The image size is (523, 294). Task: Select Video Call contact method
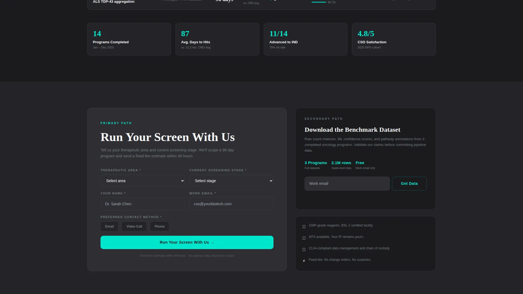pos(134,226)
